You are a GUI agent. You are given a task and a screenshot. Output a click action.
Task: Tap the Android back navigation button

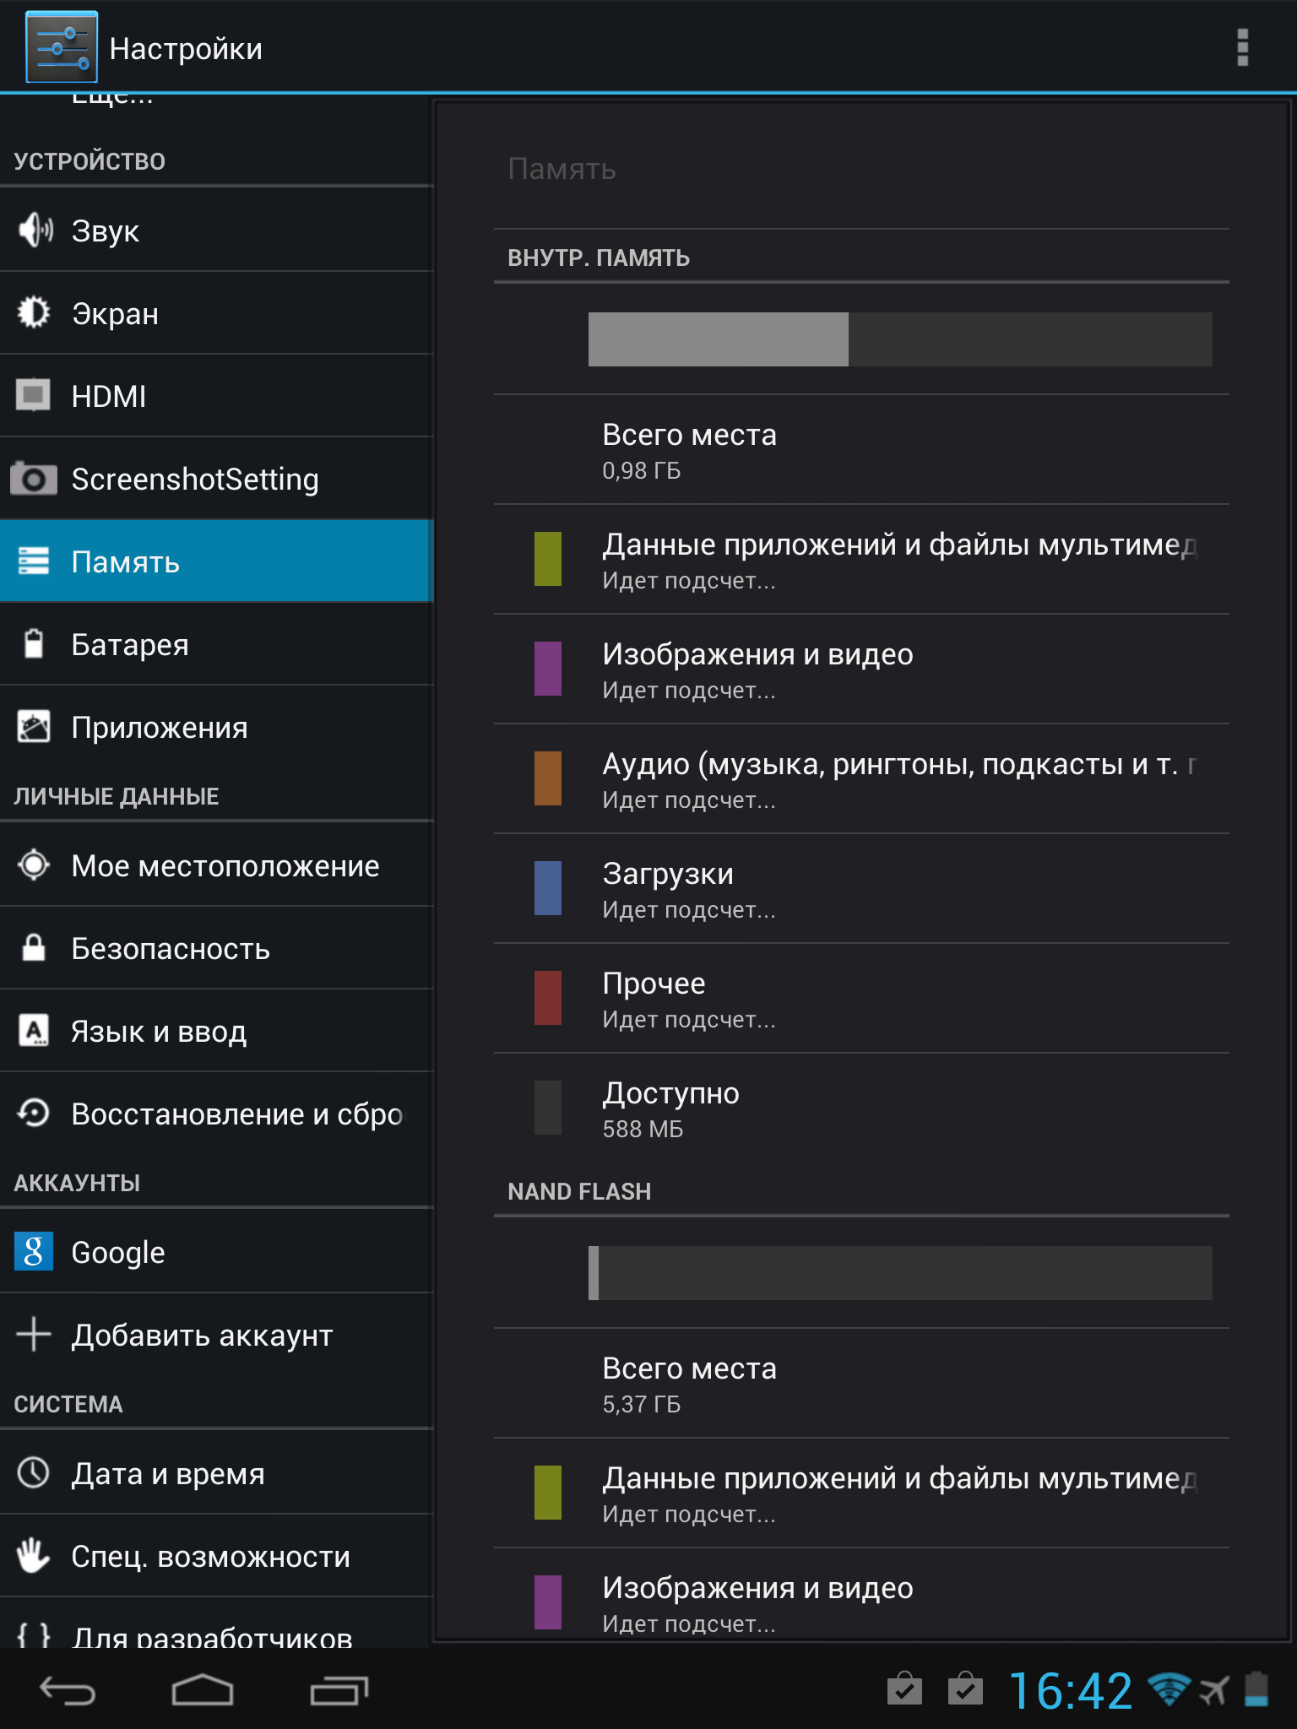[68, 1690]
